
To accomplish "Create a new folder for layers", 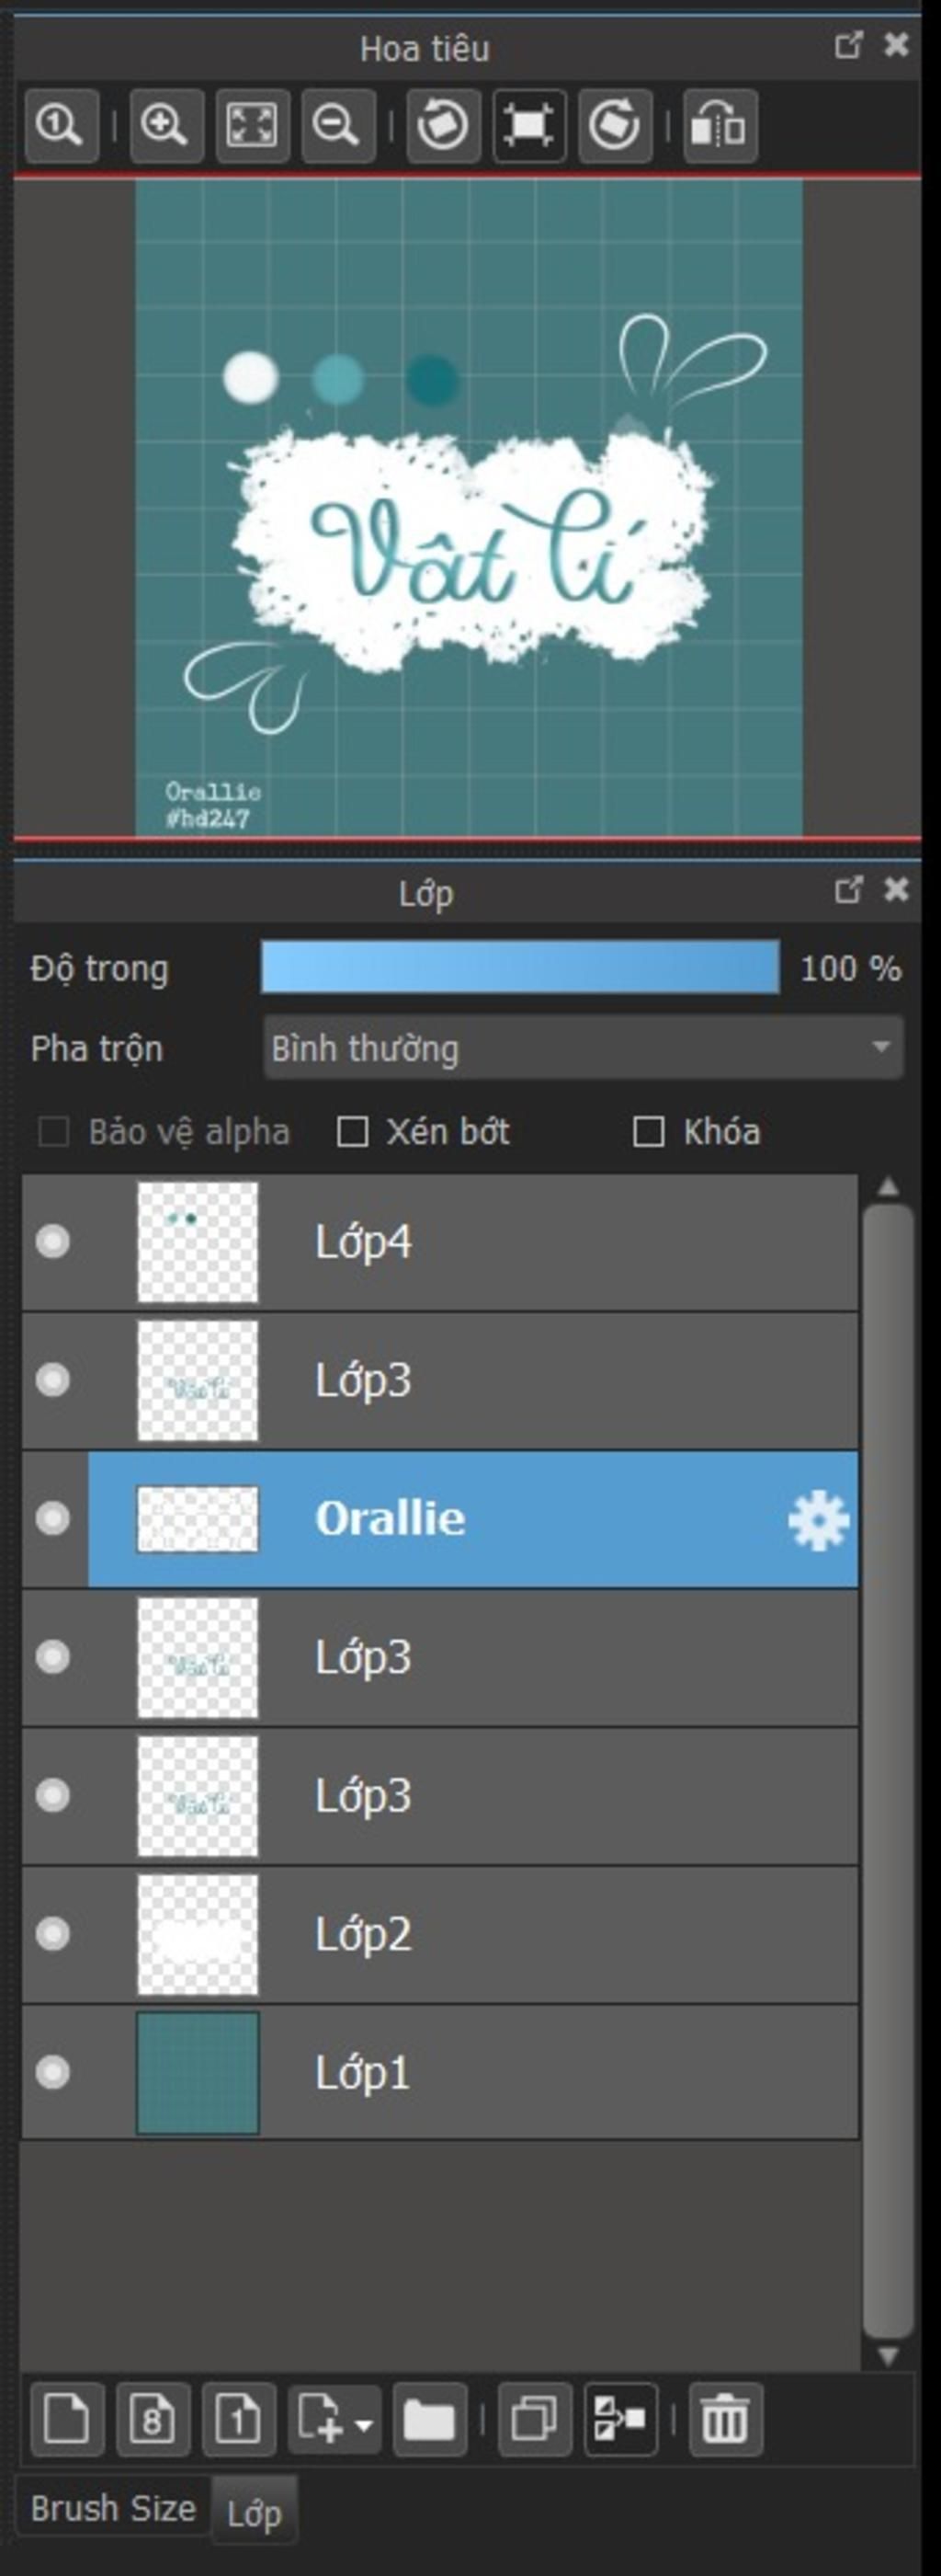I will (429, 2420).
